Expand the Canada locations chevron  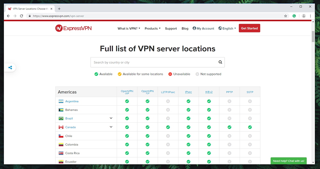coord(111,127)
